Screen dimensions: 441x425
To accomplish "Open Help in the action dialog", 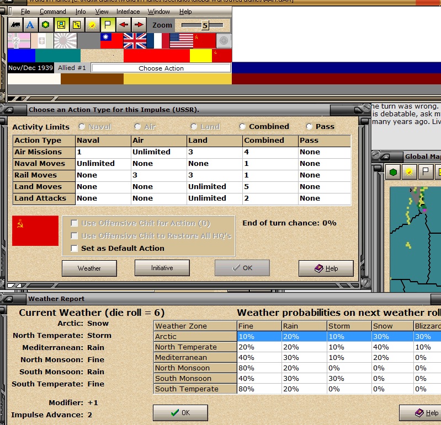I will [326, 268].
